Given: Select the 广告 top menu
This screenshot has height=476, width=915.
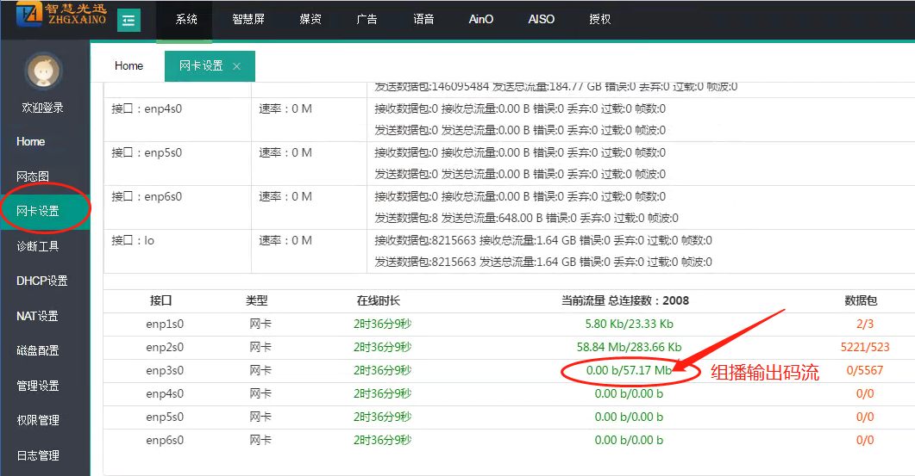Looking at the screenshot, I should (367, 20).
